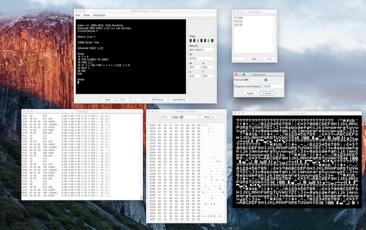Click Del in Breakpoints window
Image resolution: width=366 pixels, height=230 pixels.
[269, 59]
